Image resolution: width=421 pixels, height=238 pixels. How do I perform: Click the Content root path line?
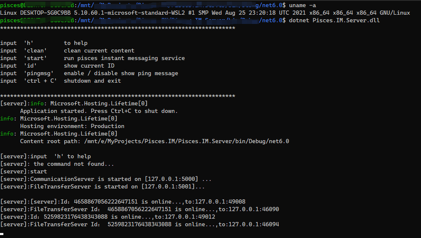[154, 141]
